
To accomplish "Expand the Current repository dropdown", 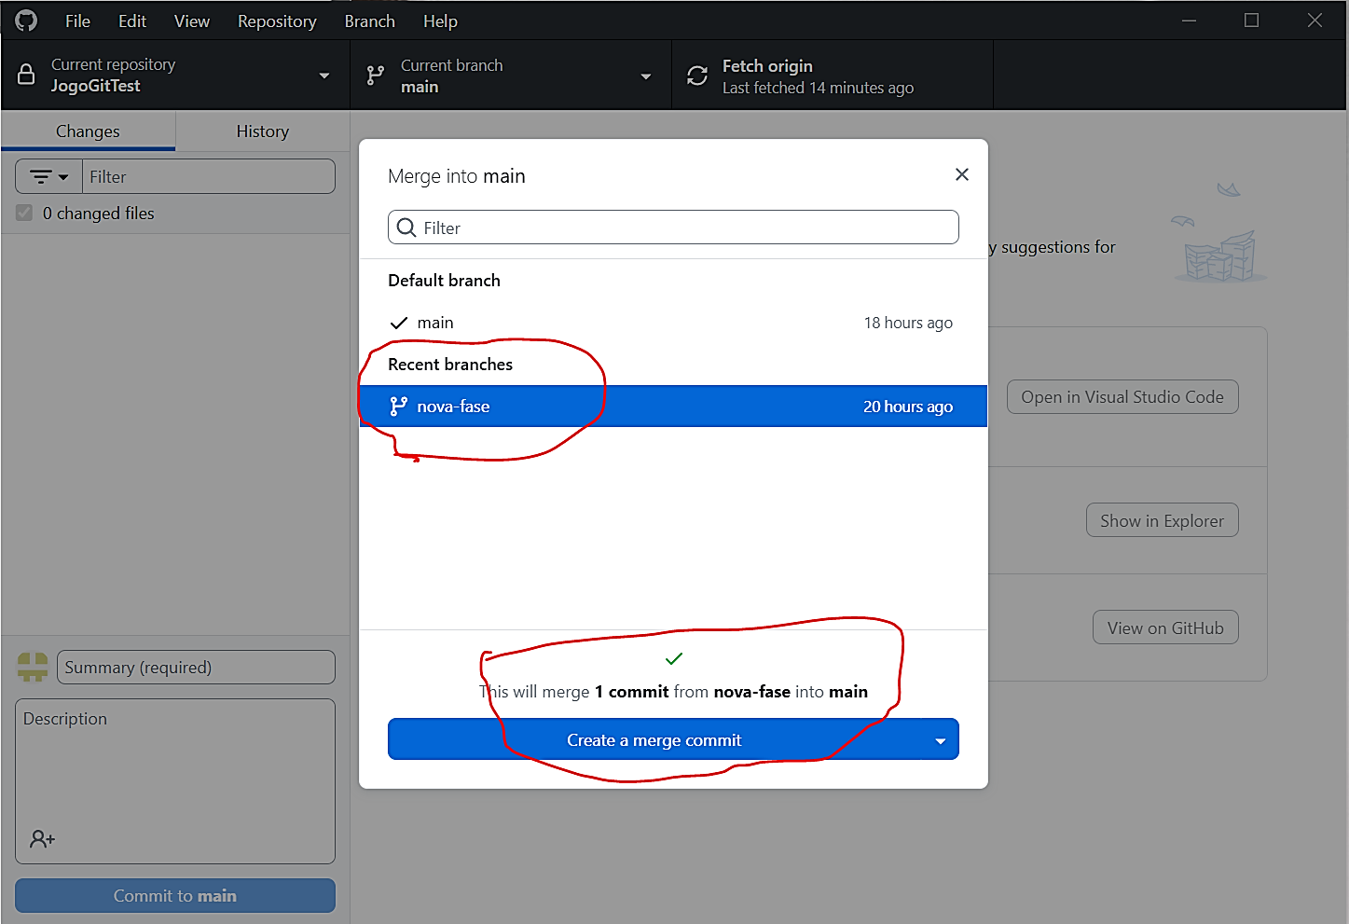I will (323, 76).
